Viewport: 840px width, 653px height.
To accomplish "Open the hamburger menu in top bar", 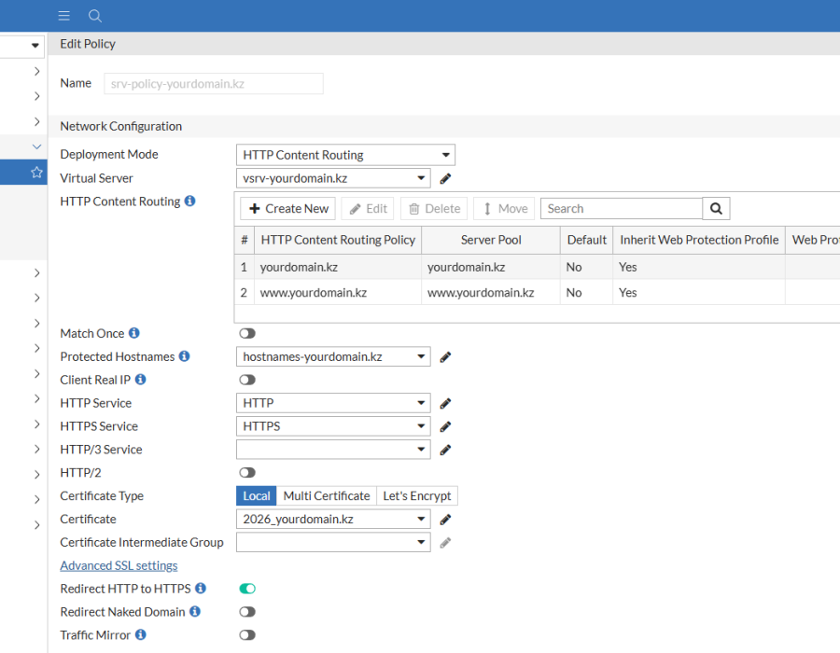I will (64, 16).
